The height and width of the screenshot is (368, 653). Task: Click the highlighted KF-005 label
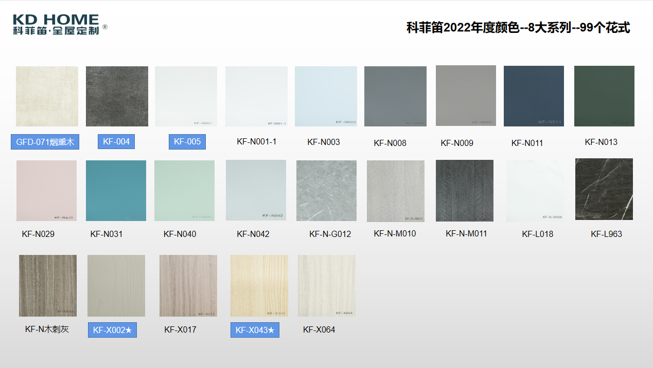point(187,141)
